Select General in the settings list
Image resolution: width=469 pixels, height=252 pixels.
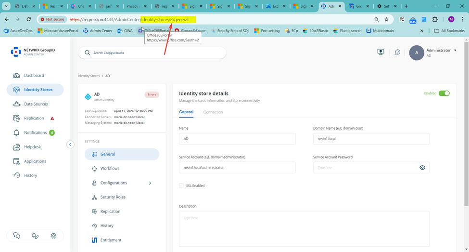pyautogui.click(x=122, y=154)
